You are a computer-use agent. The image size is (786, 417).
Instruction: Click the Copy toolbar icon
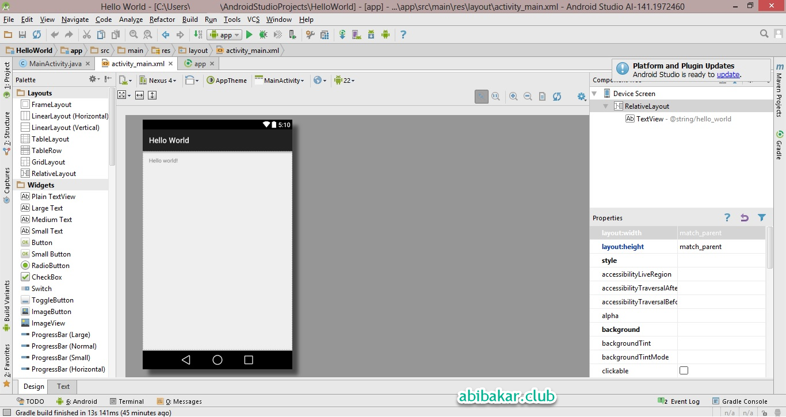[x=101, y=35]
